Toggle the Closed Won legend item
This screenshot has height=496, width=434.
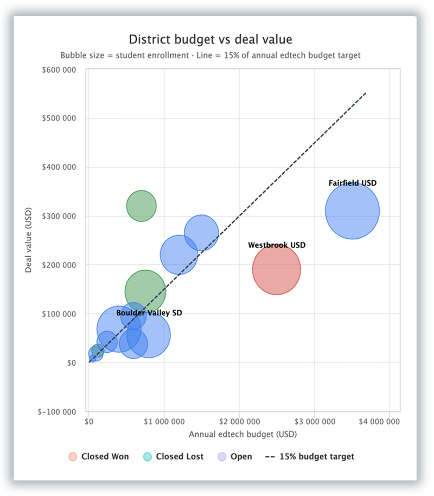pyautogui.click(x=99, y=456)
